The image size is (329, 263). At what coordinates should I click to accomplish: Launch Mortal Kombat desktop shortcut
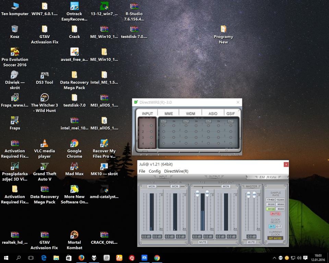tap(74, 240)
